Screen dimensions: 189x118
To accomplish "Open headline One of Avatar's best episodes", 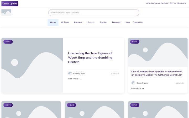I will [x=157, y=73].
